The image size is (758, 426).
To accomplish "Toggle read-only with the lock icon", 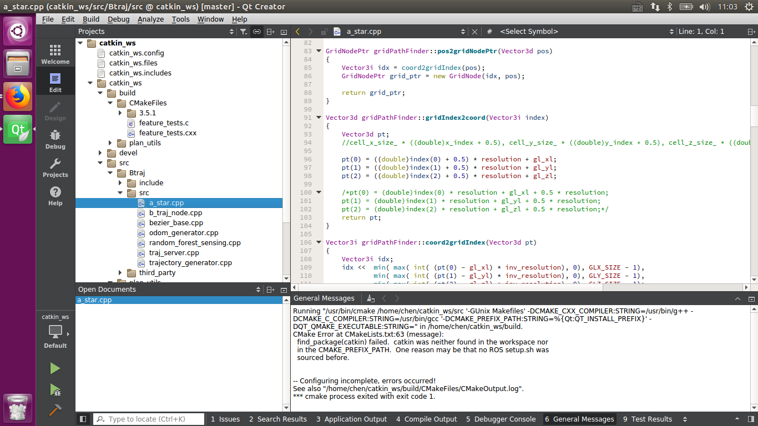I will (x=326, y=32).
